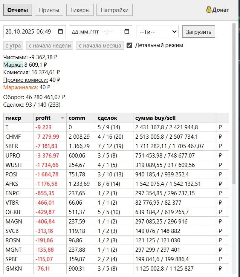240x277 pixels.
Task: Click the money bag icon beside Донат
Action: [209, 10]
